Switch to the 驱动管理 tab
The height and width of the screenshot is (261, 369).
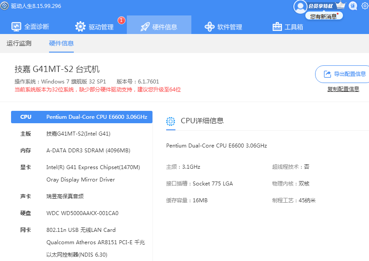tap(95, 27)
